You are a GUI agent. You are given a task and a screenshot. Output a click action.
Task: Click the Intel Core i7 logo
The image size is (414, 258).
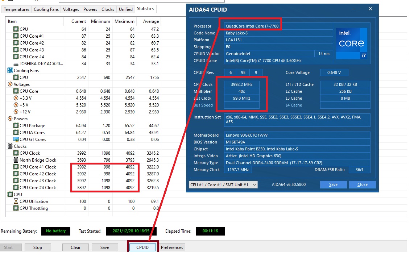[351, 43]
